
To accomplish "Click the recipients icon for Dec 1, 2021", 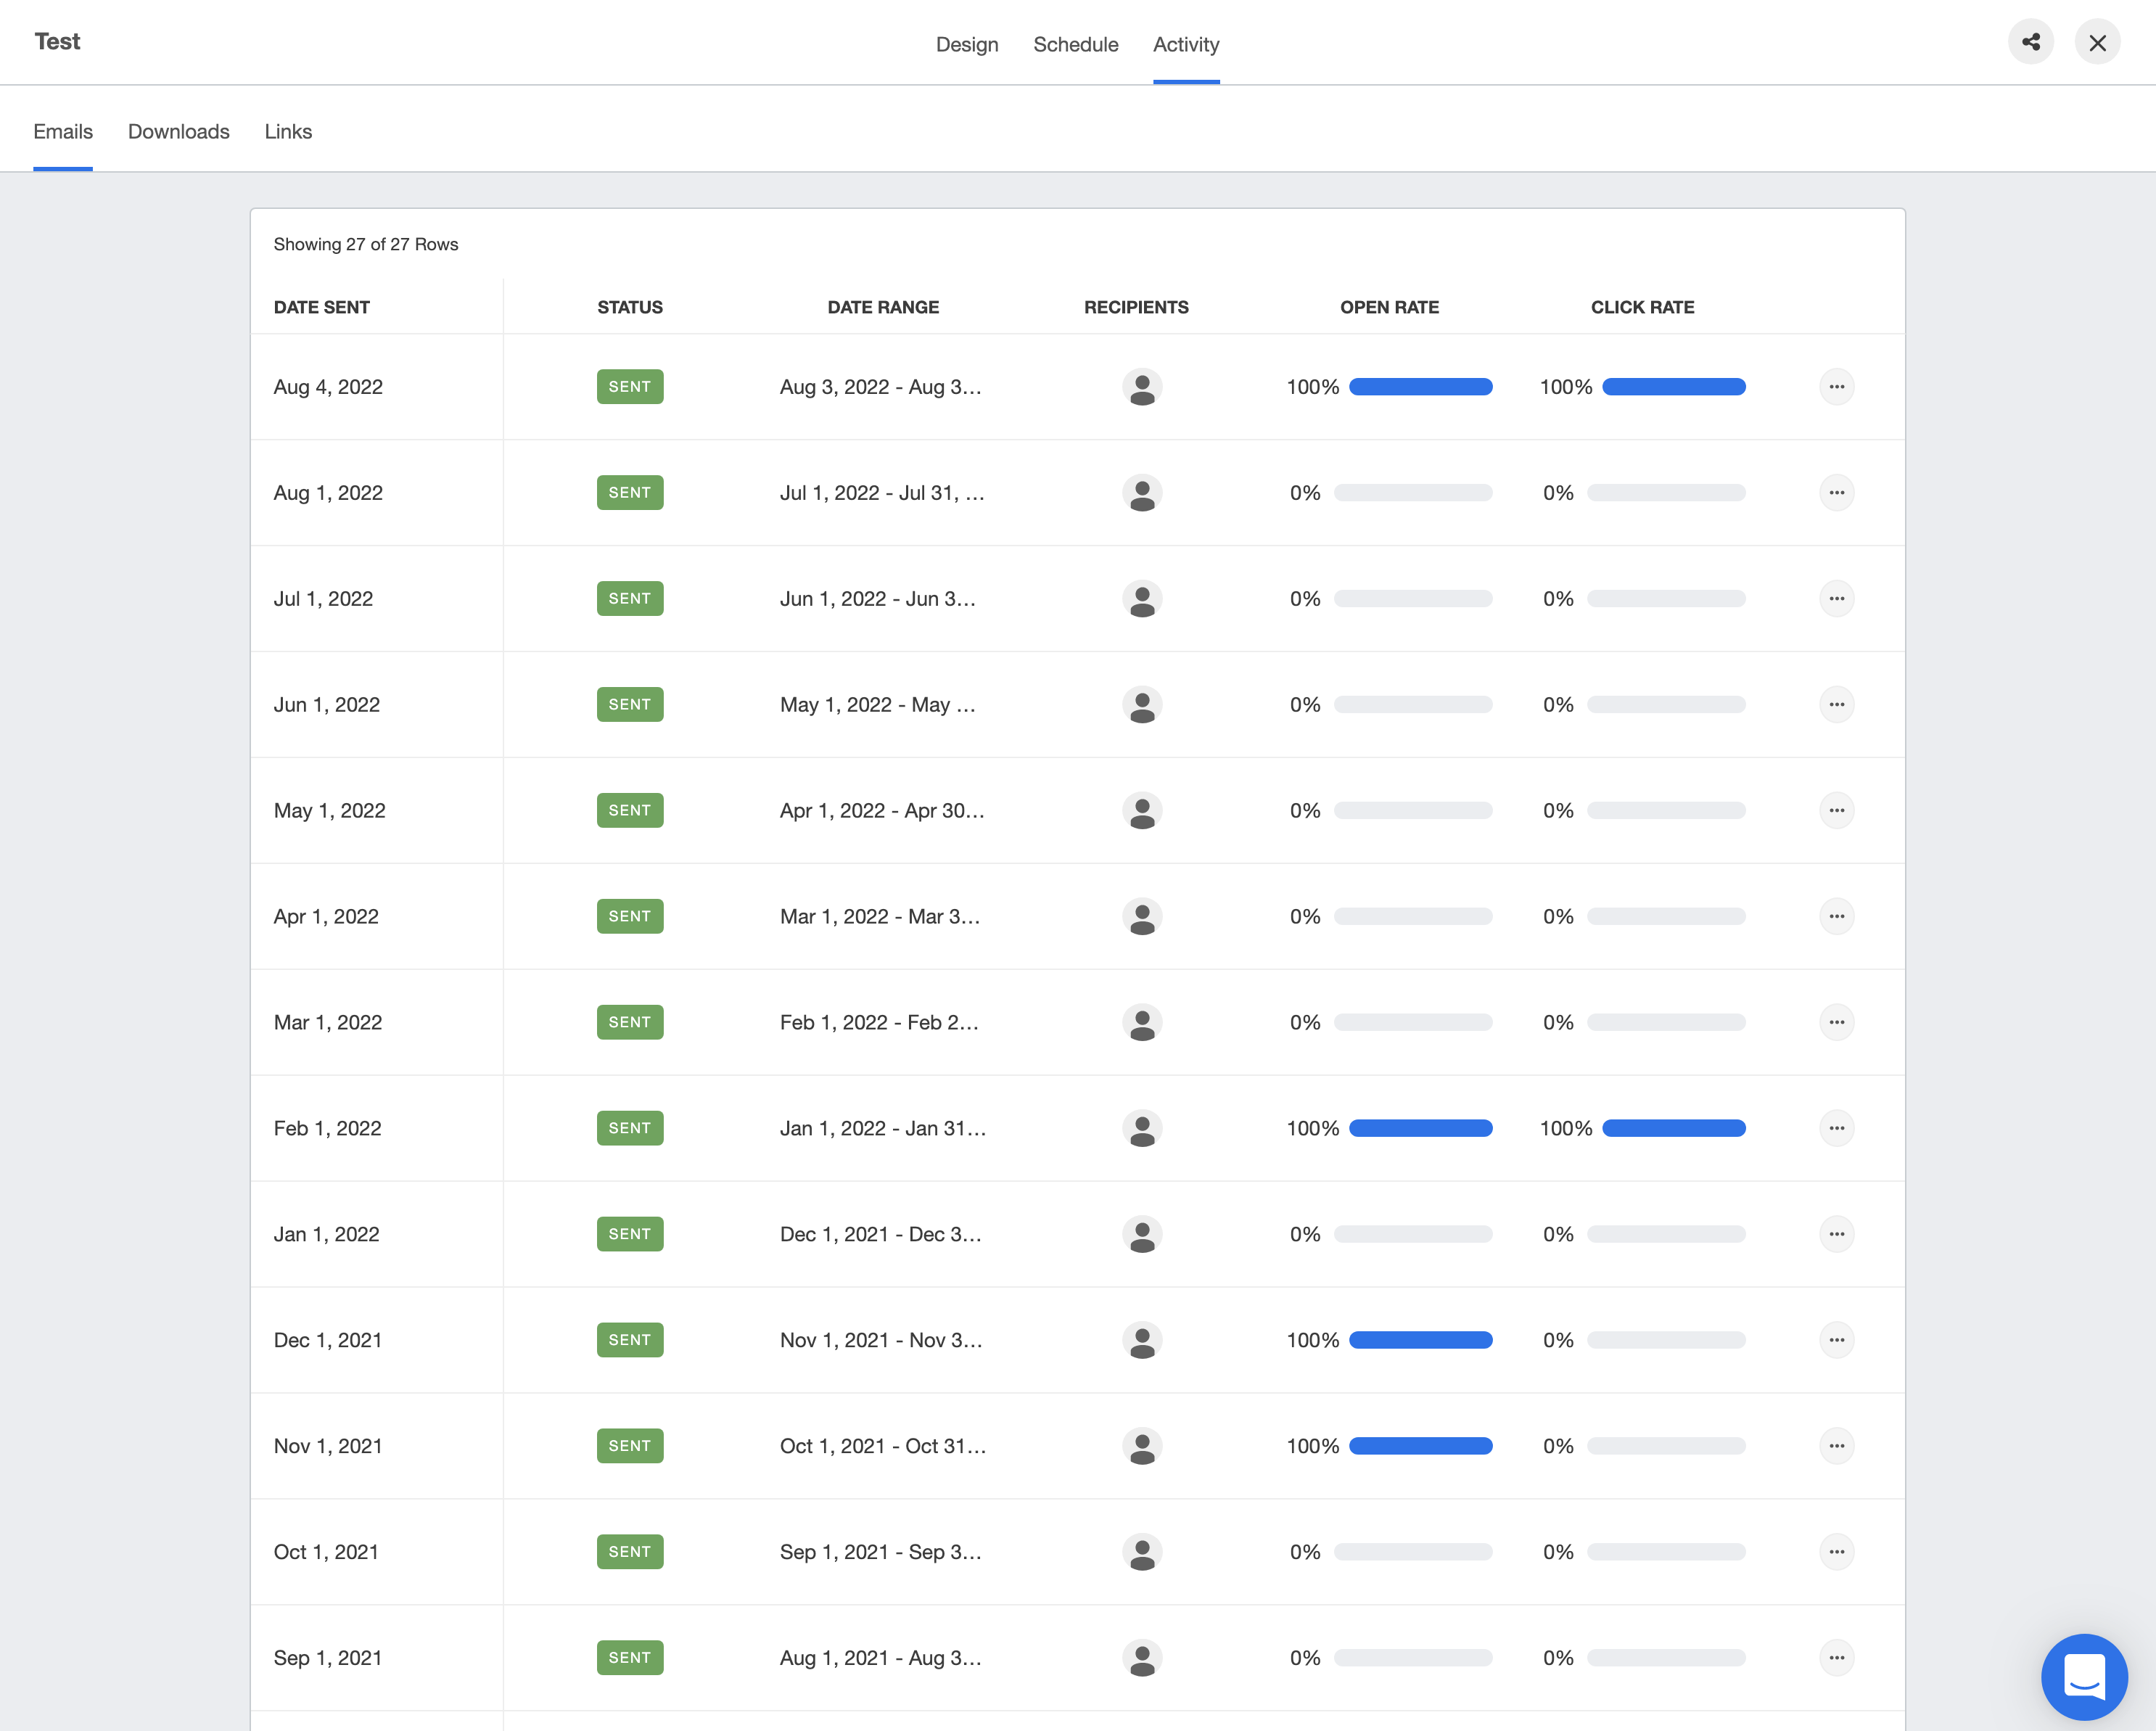I will point(1142,1340).
